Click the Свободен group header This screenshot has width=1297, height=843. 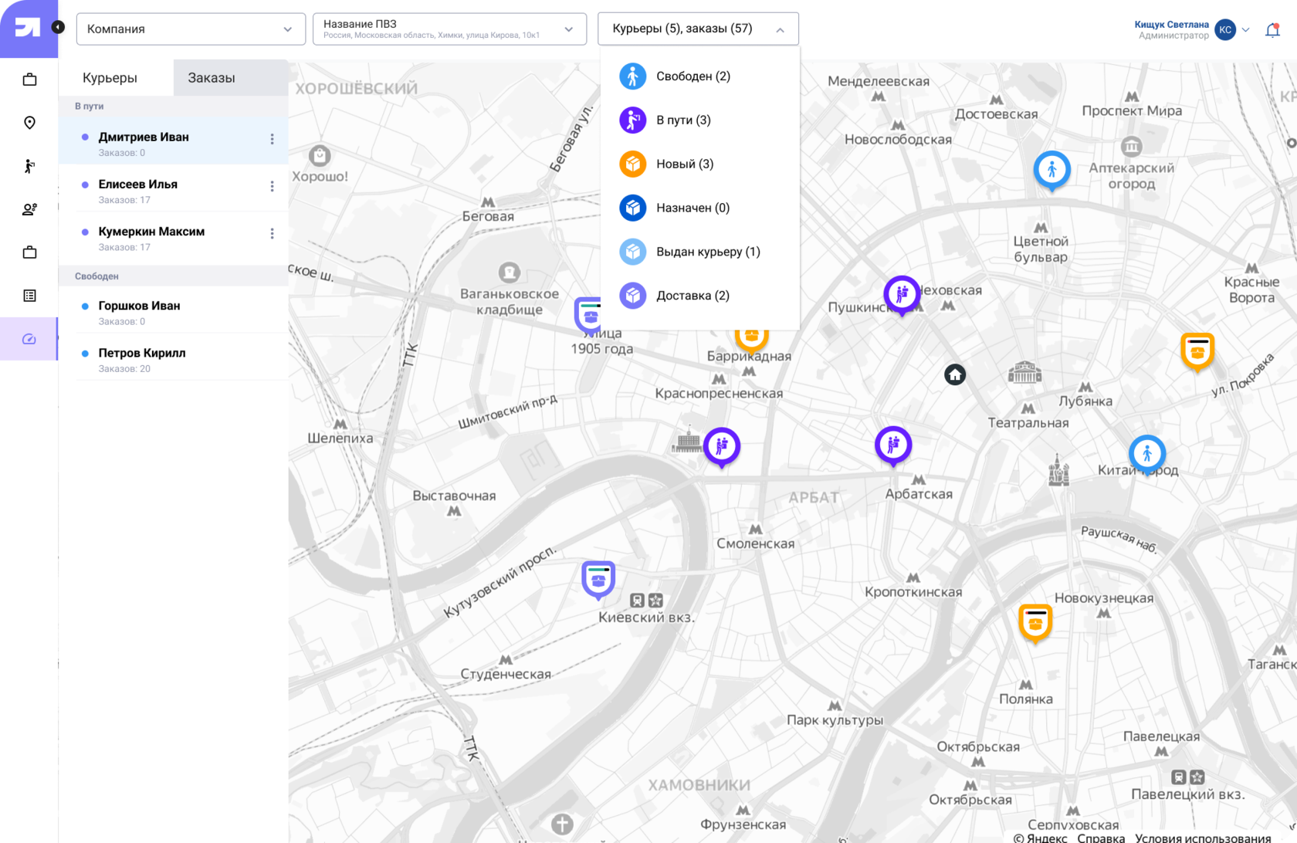(174, 276)
